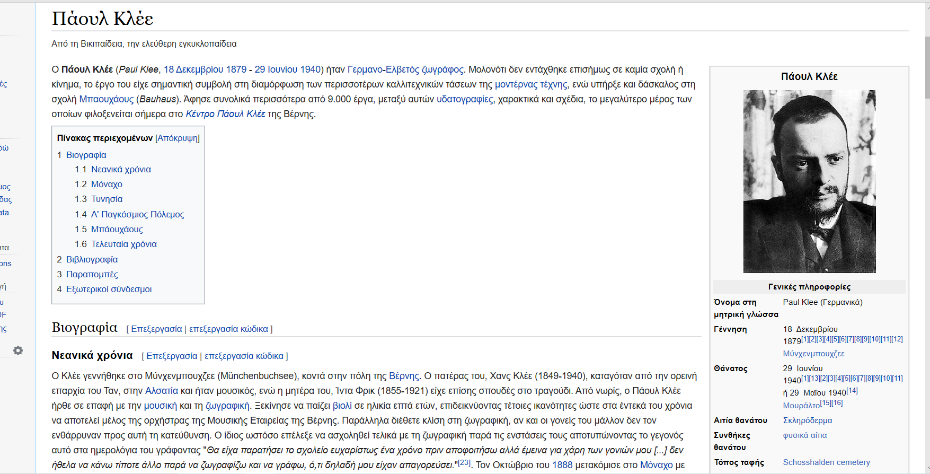Jump to Εξωτερικοί σύνδεσμοι section
The image size is (930, 474).
[x=109, y=289]
